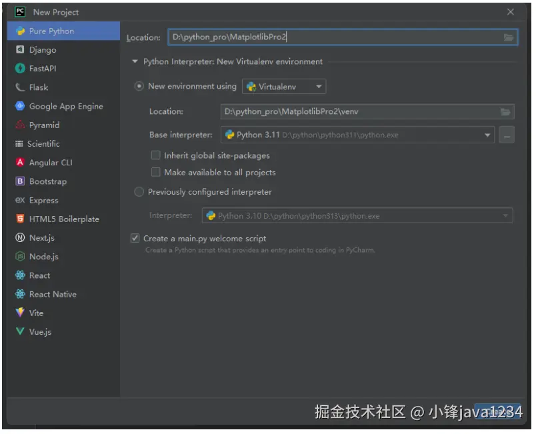Viewport: 536px width, 434px height.
Task: Select the Node.js label
Action: click(44, 257)
